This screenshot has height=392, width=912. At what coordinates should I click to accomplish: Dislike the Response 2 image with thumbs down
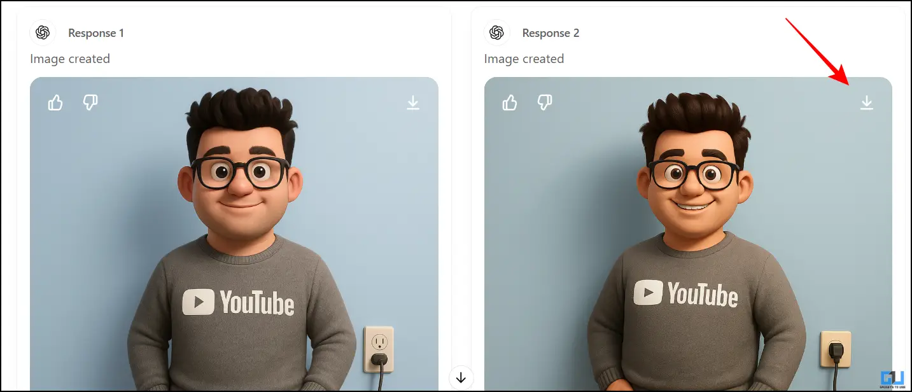pos(544,102)
